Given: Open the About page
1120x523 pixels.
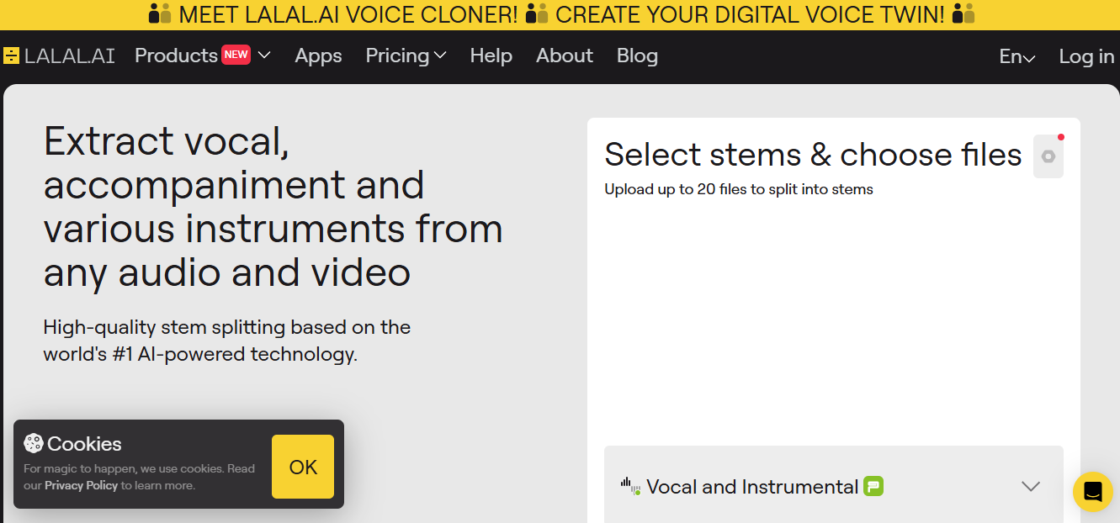Looking at the screenshot, I should 565,55.
